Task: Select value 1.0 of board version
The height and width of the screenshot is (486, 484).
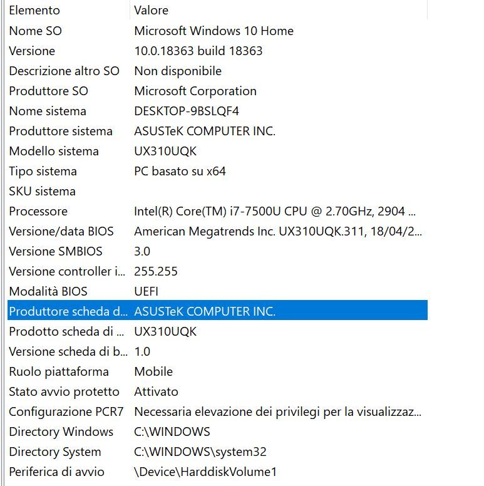Action: point(142,352)
